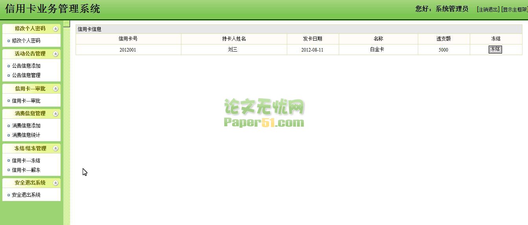Open 消费信息统计 in the sidebar
528x225 pixels.
pos(26,135)
